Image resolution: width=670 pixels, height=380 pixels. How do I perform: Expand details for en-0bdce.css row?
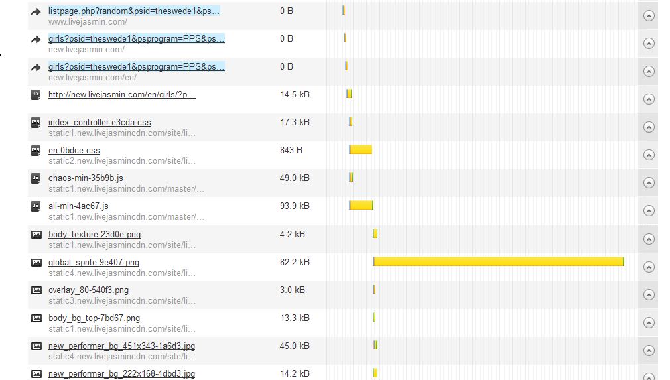point(649,155)
